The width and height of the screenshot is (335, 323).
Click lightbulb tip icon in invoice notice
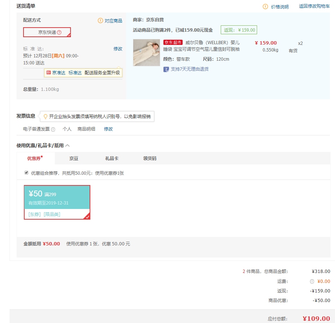[45, 117]
